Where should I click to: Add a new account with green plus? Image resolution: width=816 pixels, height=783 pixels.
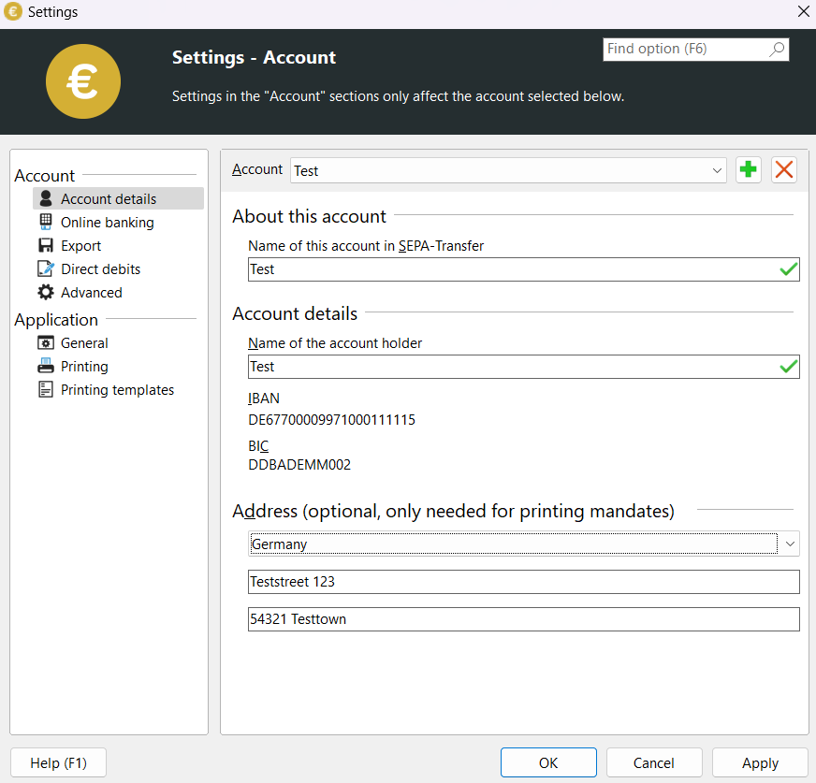click(749, 169)
